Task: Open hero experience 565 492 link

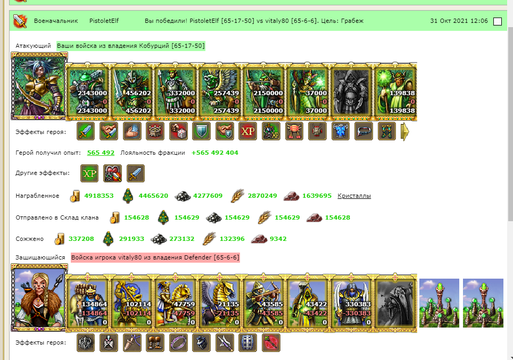Action: (x=101, y=153)
